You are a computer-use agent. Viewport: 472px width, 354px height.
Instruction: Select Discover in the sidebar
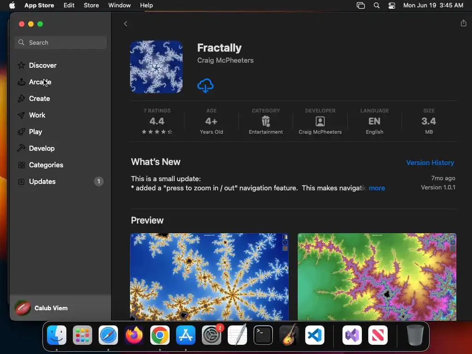point(60,65)
